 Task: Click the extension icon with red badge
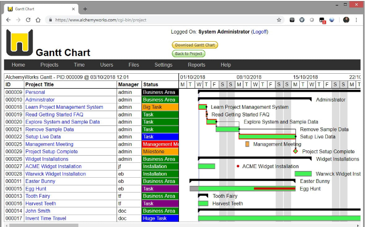click(x=322, y=20)
